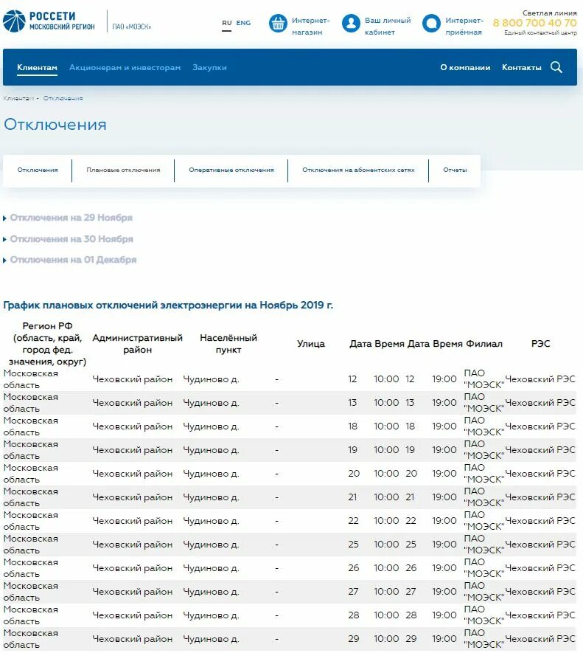This screenshot has width=583, height=653.
Task: Select the Отключения tab
Action: pos(38,170)
